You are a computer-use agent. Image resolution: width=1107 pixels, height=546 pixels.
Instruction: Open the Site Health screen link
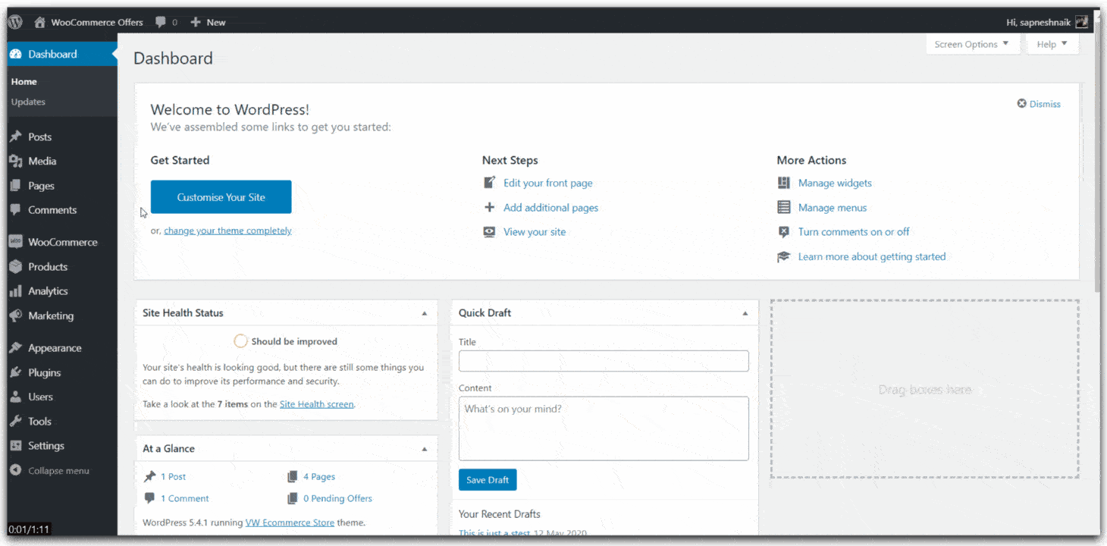[x=316, y=404]
